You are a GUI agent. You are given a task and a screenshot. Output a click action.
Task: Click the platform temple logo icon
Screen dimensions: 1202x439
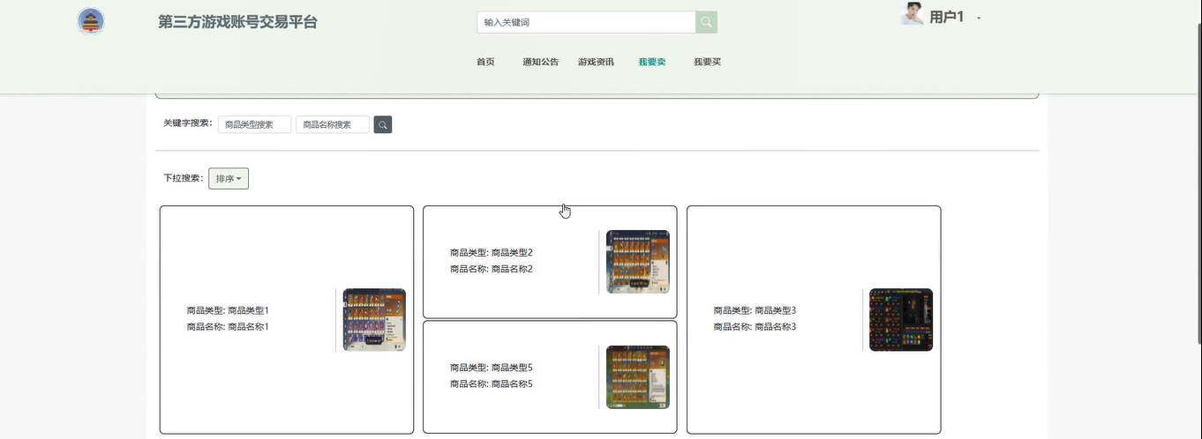tap(91, 21)
